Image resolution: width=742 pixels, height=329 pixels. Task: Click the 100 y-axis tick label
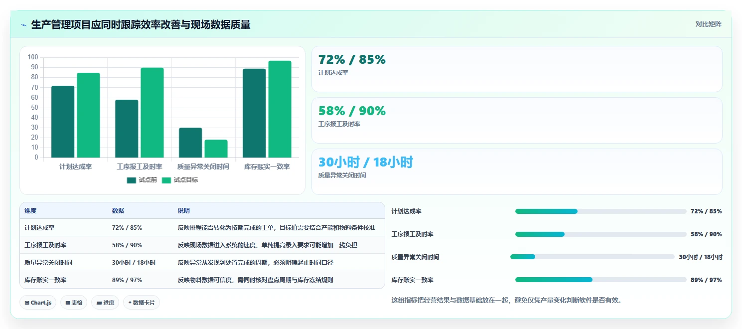33,57
